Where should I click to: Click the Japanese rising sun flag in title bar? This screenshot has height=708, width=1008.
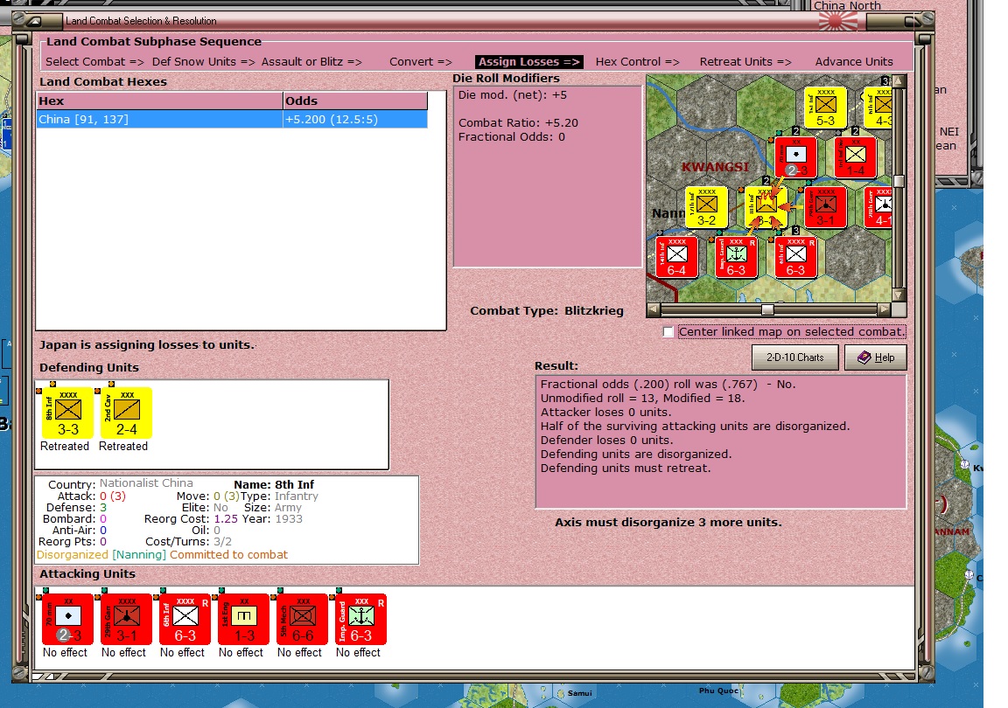[x=838, y=21]
